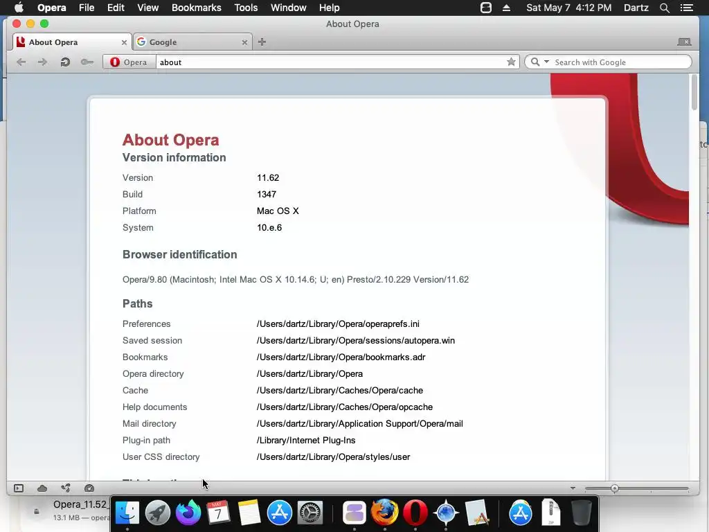
Task: Click the build number 1347
Action: (267, 195)
